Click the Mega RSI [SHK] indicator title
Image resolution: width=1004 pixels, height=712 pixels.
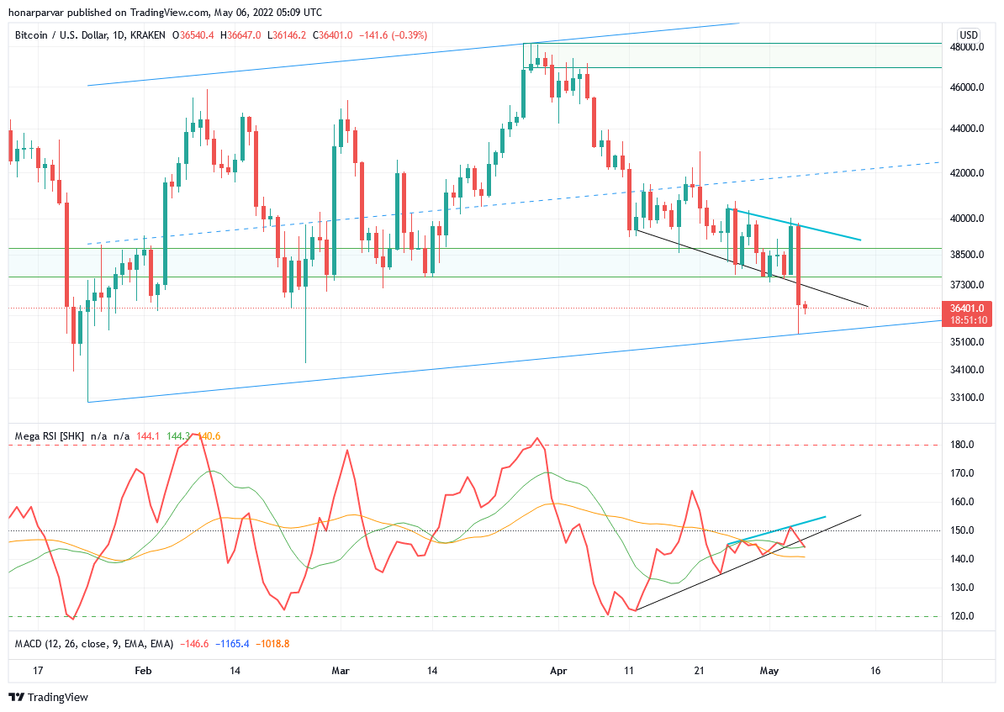point(50,436)
